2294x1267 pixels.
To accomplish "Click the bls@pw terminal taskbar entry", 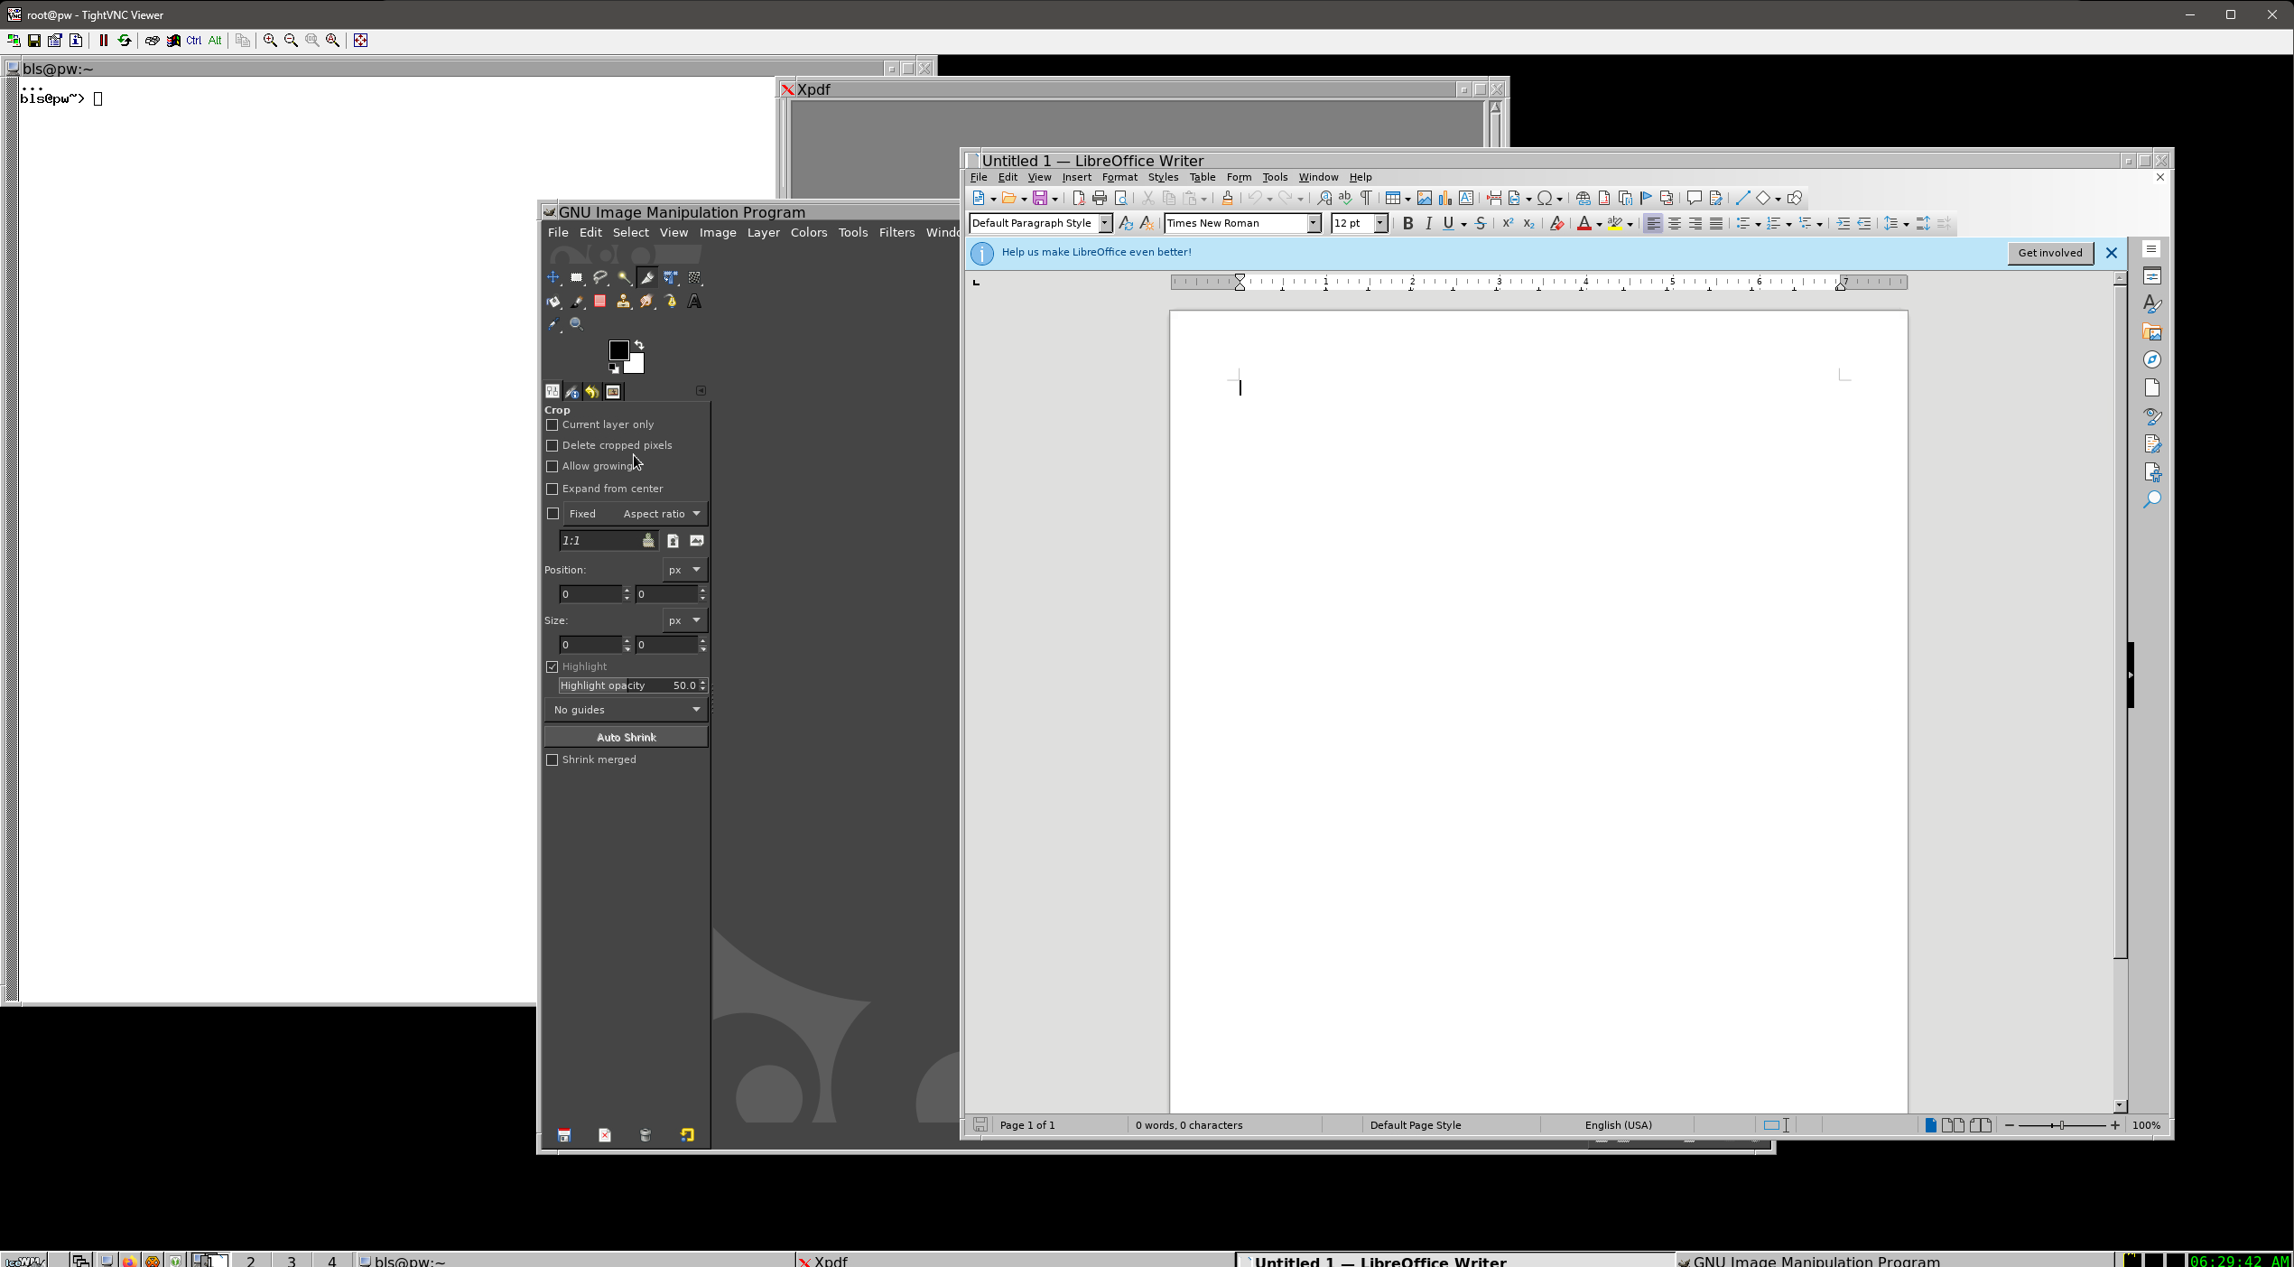I will pos(575,1261).
